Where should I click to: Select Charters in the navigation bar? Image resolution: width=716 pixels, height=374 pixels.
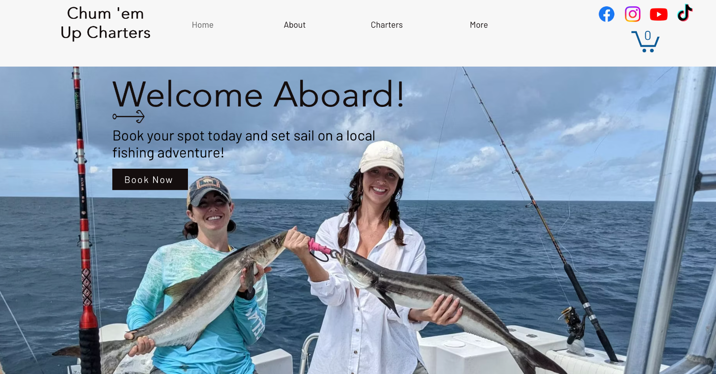pos(387,25)
